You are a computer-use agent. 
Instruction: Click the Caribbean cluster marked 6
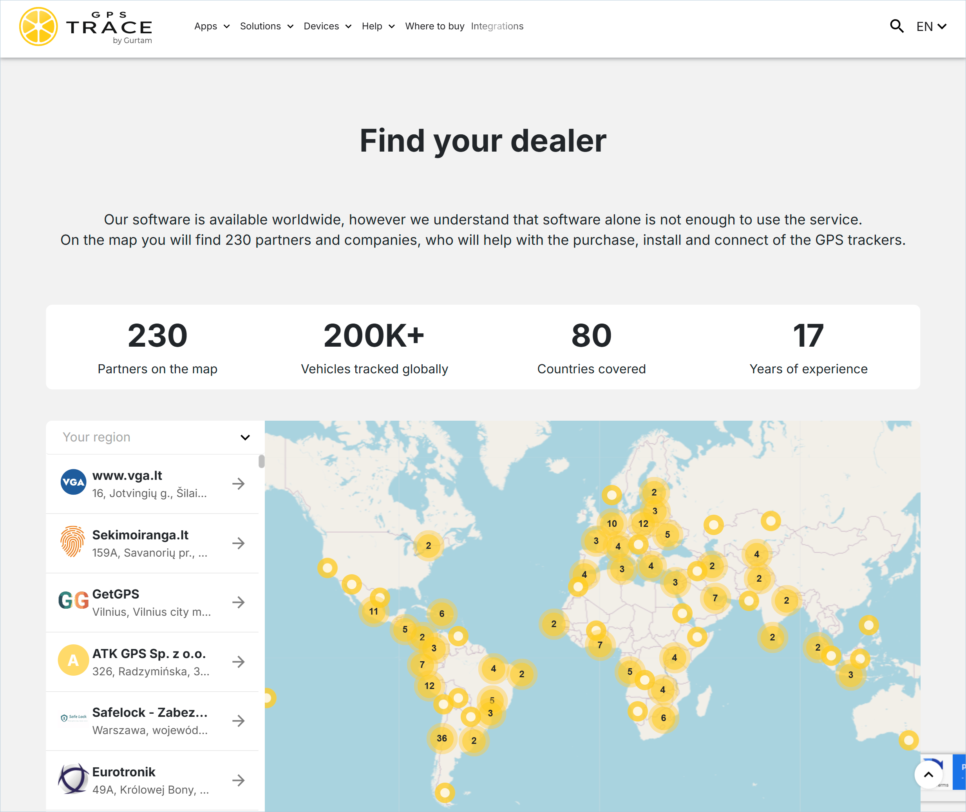point(442,614)
